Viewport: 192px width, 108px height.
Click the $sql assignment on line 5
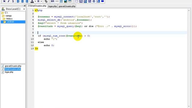pos(60,23)
